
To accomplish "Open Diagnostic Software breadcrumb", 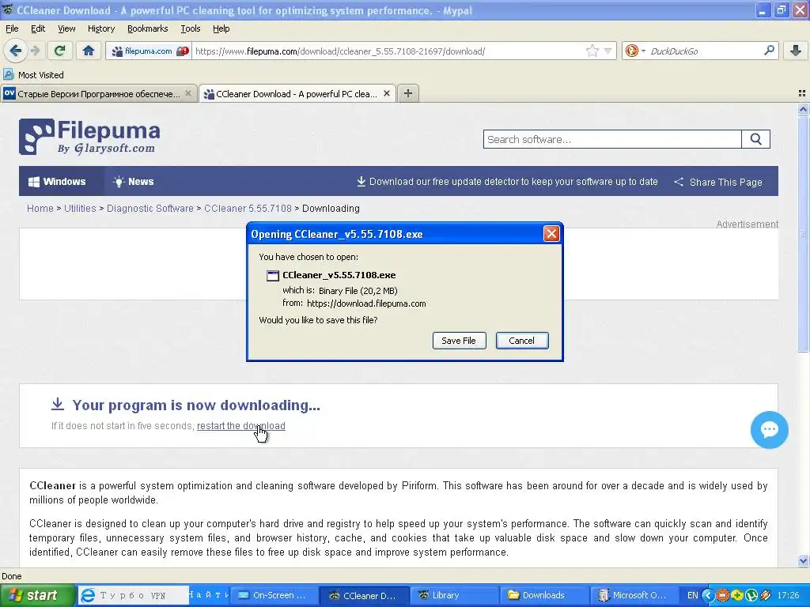I will click(x=150, y=209).
